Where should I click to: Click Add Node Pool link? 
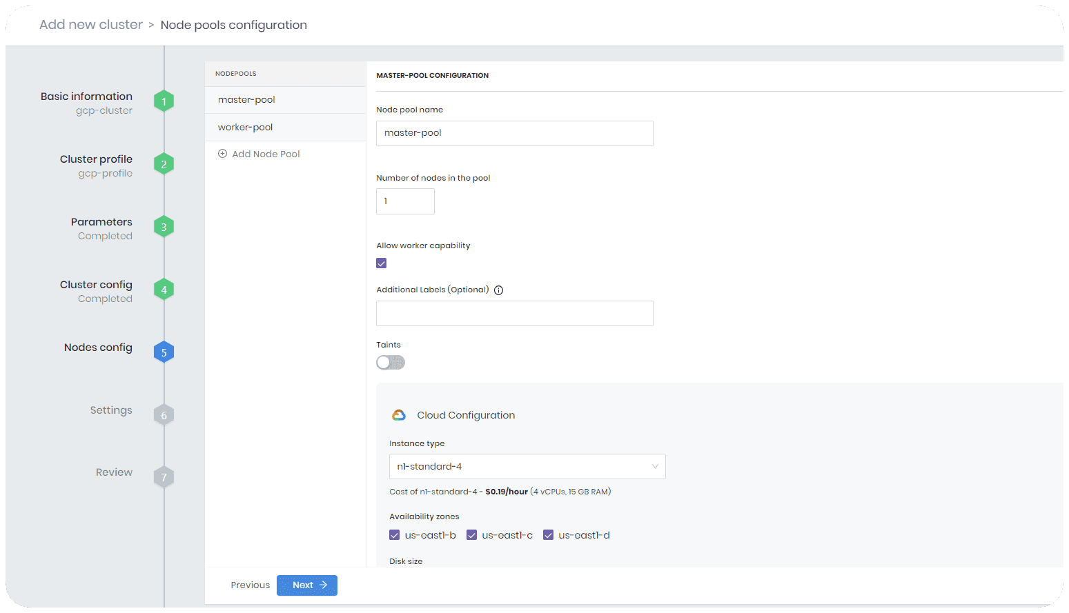(266, 154)
